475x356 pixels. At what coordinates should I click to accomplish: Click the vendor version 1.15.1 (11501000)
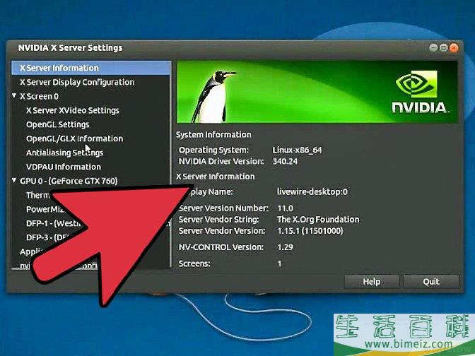(310, 231)
